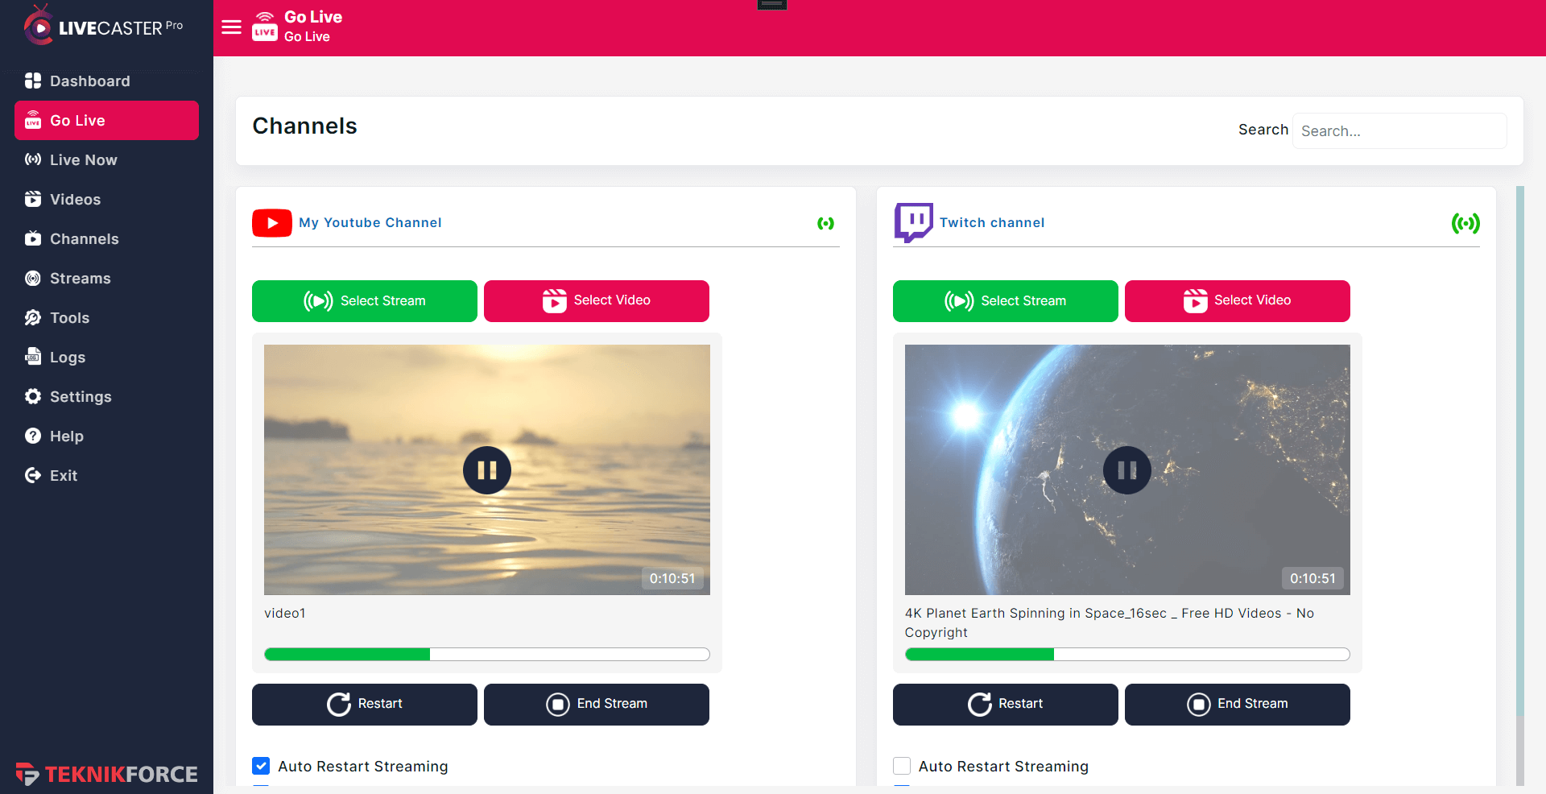Click Twitch channel live broadcast status icon
The height and width of the screenshot is (794, 1546).
click(1465, 223)
